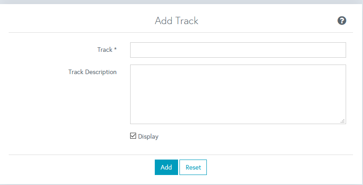Click the textarea resize handle corner
This screenshot has height=185, width=363.
[342, 121]
